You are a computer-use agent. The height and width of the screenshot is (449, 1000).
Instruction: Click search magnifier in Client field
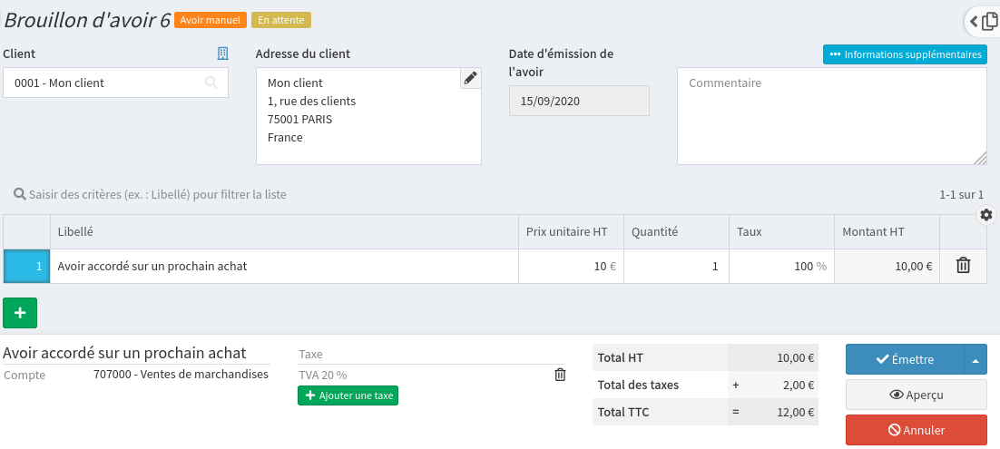(211, 83)
